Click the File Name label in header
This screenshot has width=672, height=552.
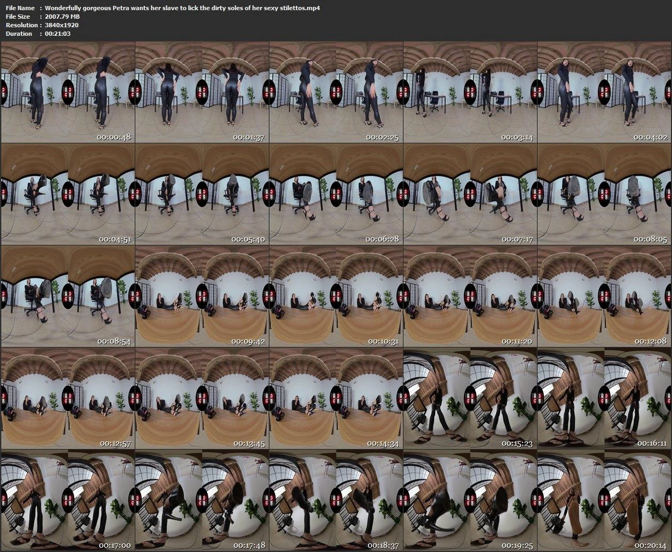click(20, 8)
